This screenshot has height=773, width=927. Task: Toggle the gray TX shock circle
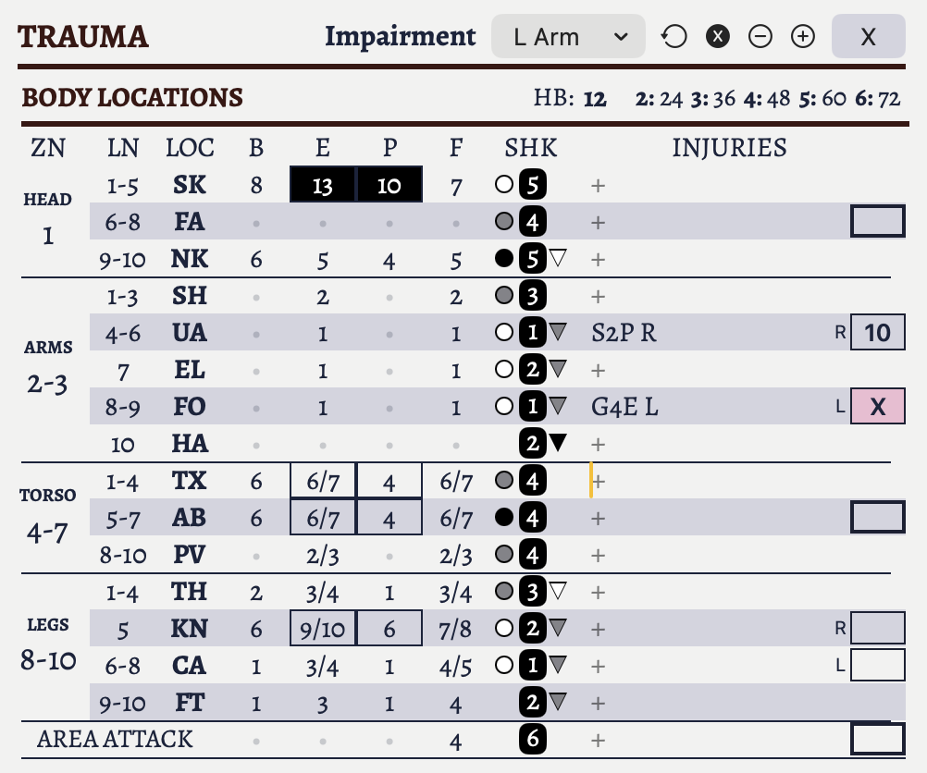point(504,481)
